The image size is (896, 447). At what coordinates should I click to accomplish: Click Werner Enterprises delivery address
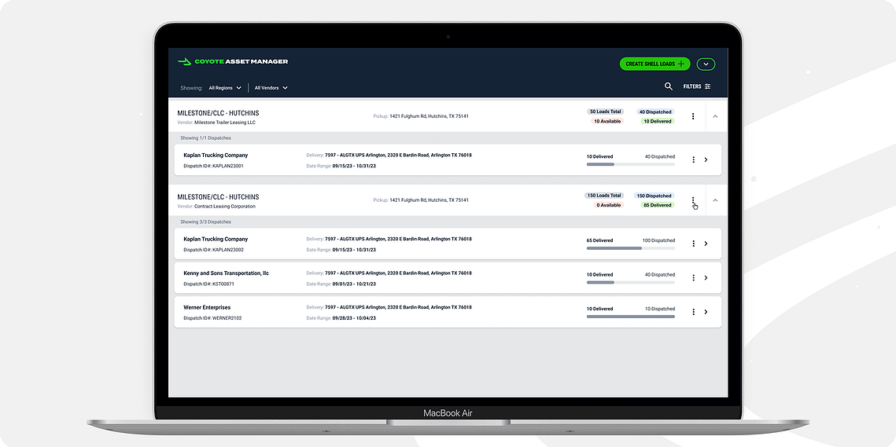(x=398, y=307)
